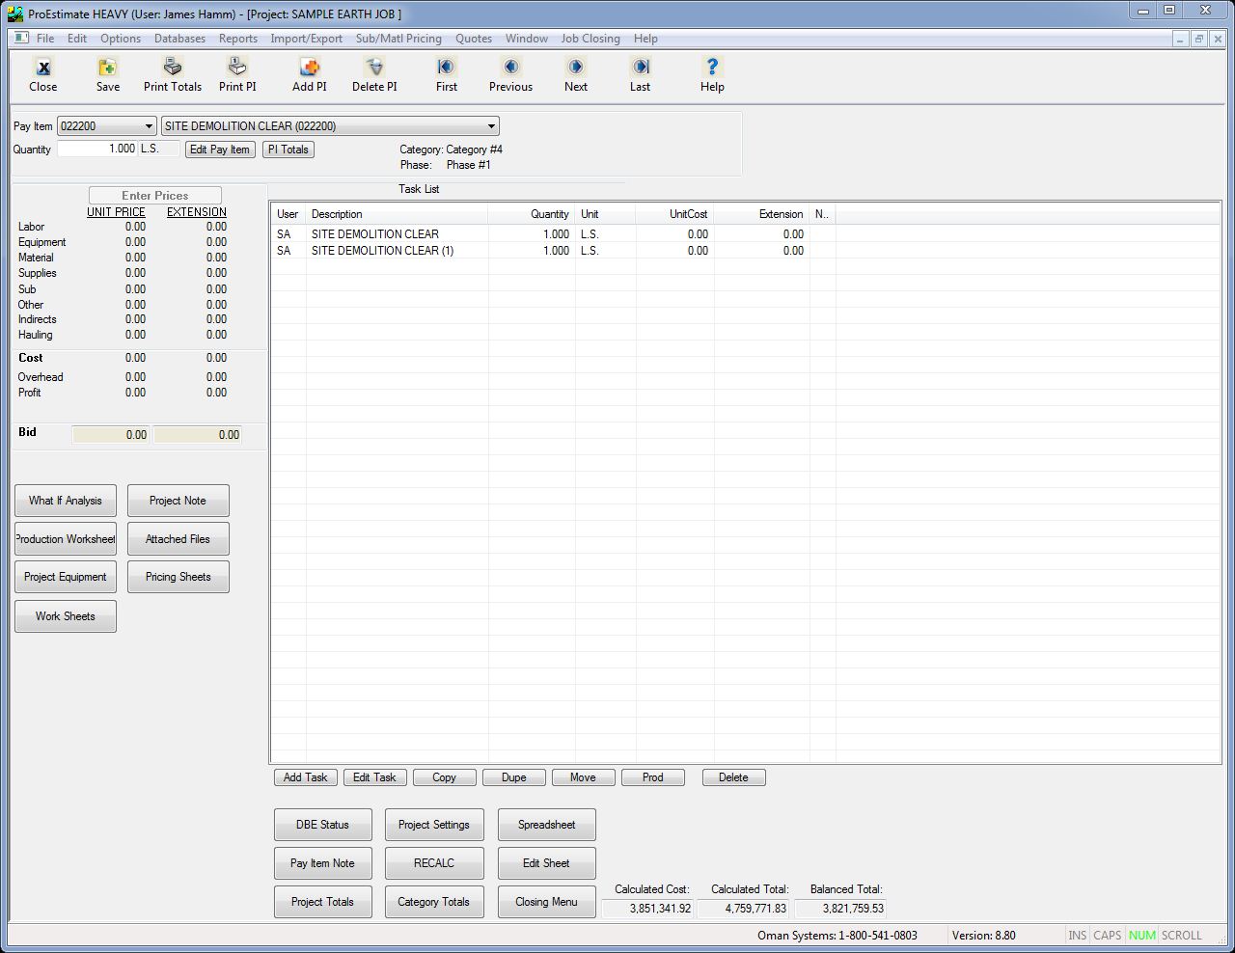Select the first SITE DEMOLITION CLEAR task row
Image resolution: width=1235 pixels, height=953 pixels.
(x=747, y=234)
